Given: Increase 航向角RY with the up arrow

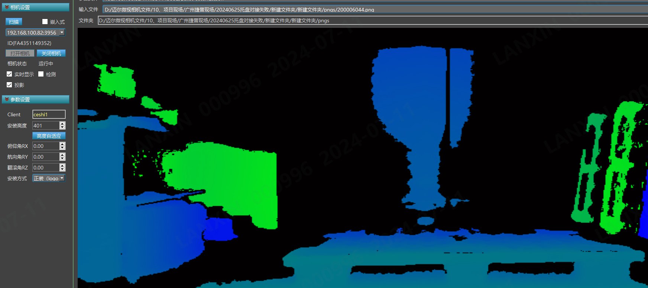Looking at the screenshot, I should 62,155.
